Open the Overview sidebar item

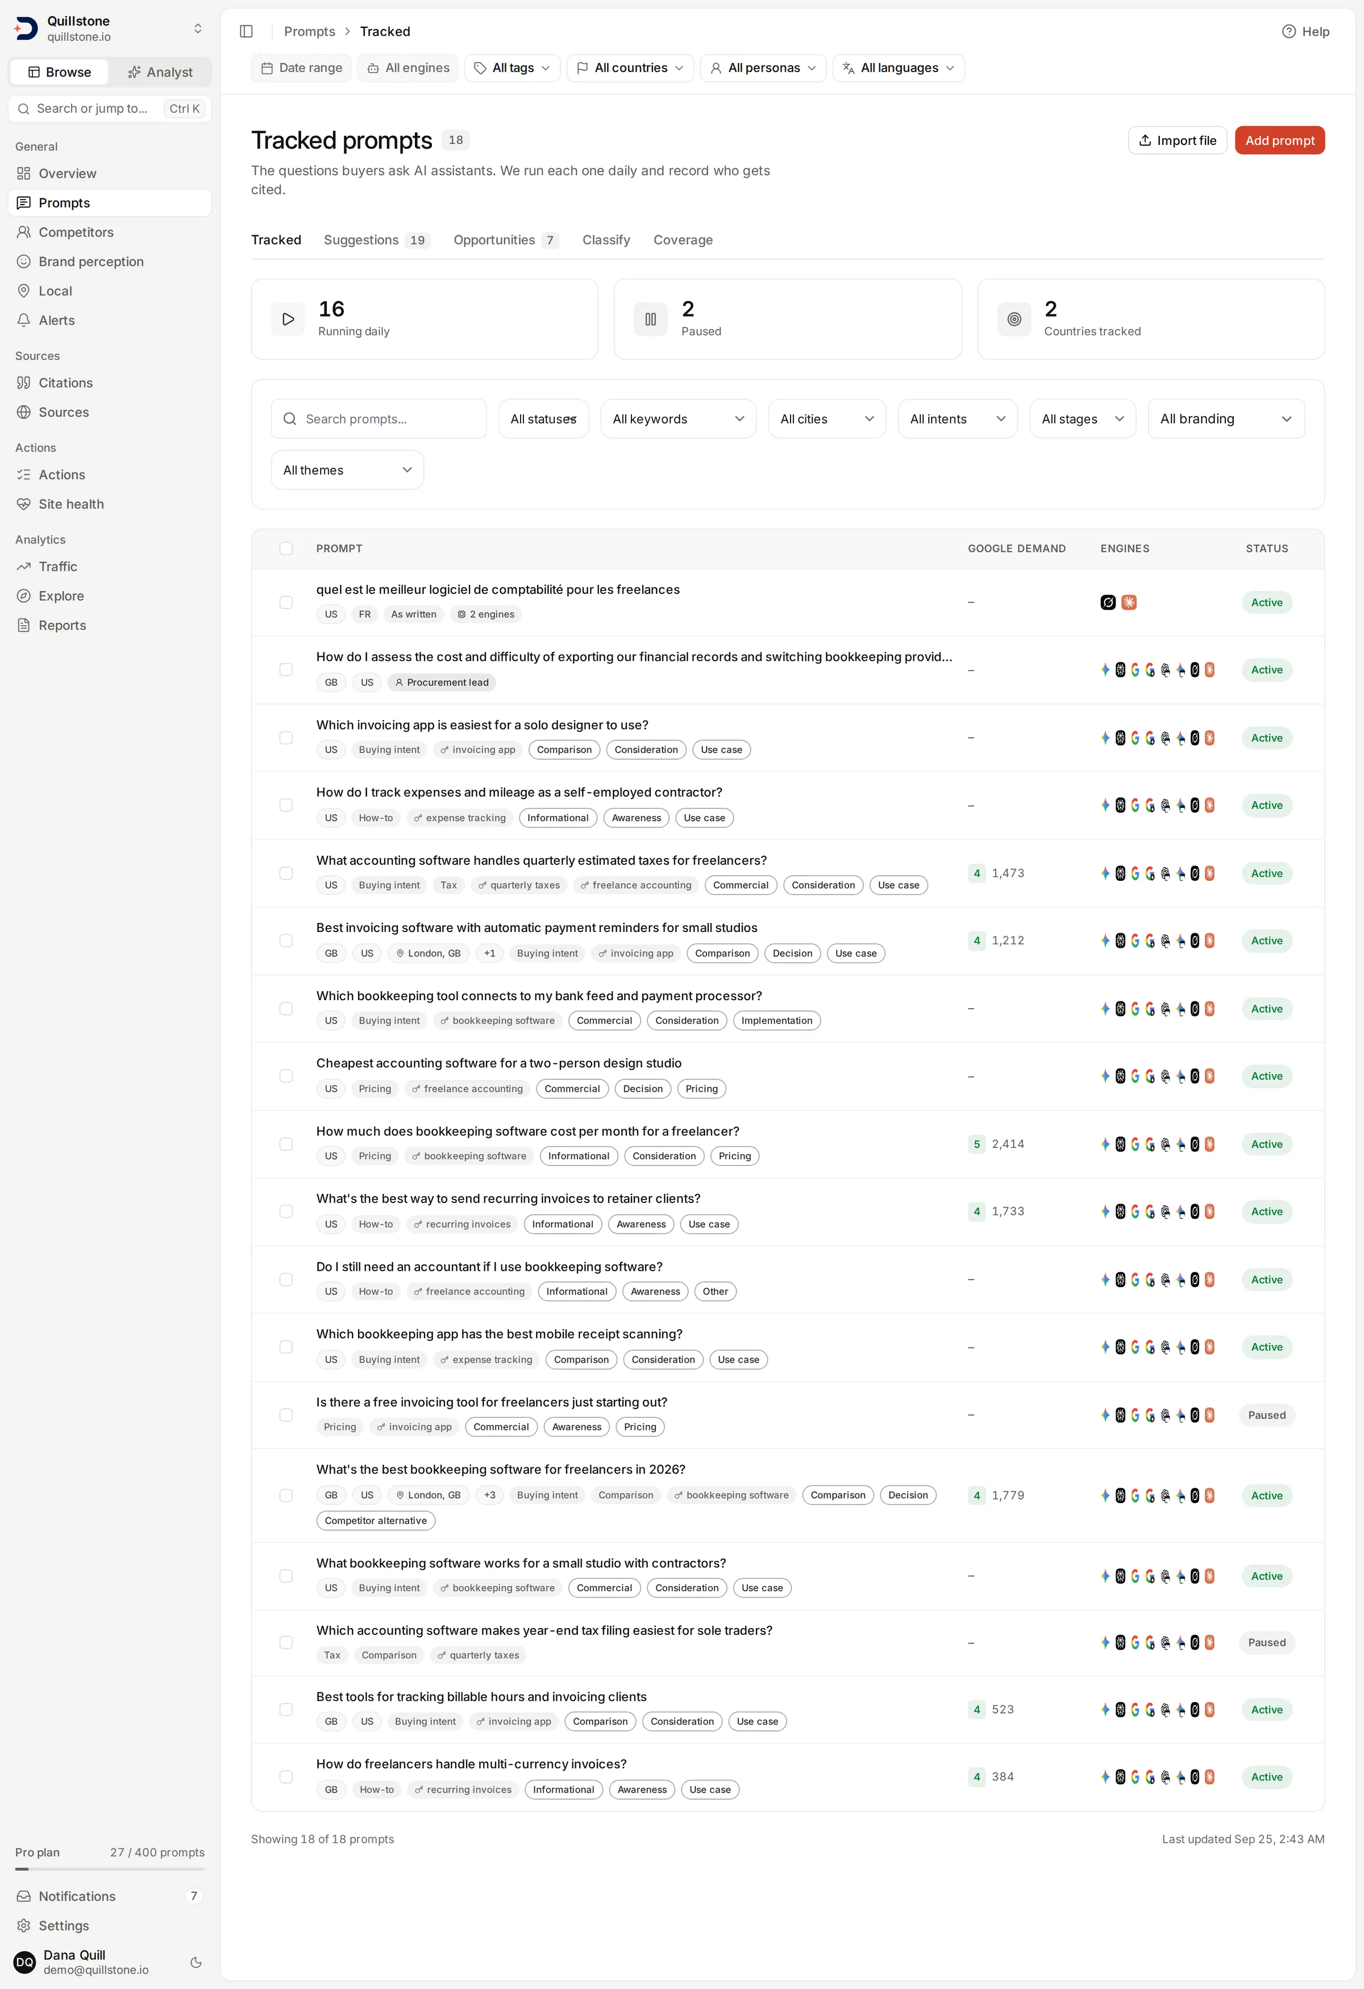pyautogui.click(x=110, y=174)
